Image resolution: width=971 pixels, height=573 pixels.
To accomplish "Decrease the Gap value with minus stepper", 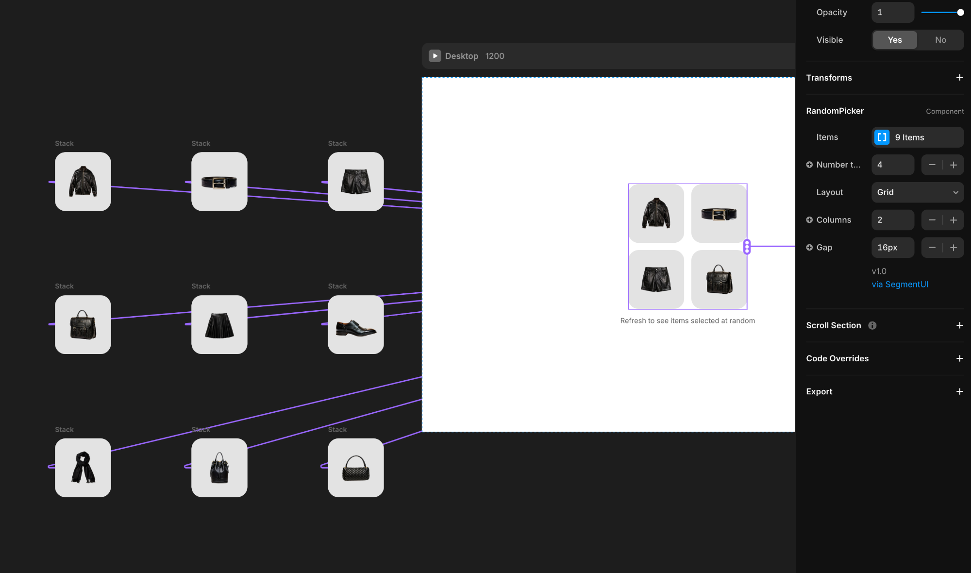I will coord(932,248).
